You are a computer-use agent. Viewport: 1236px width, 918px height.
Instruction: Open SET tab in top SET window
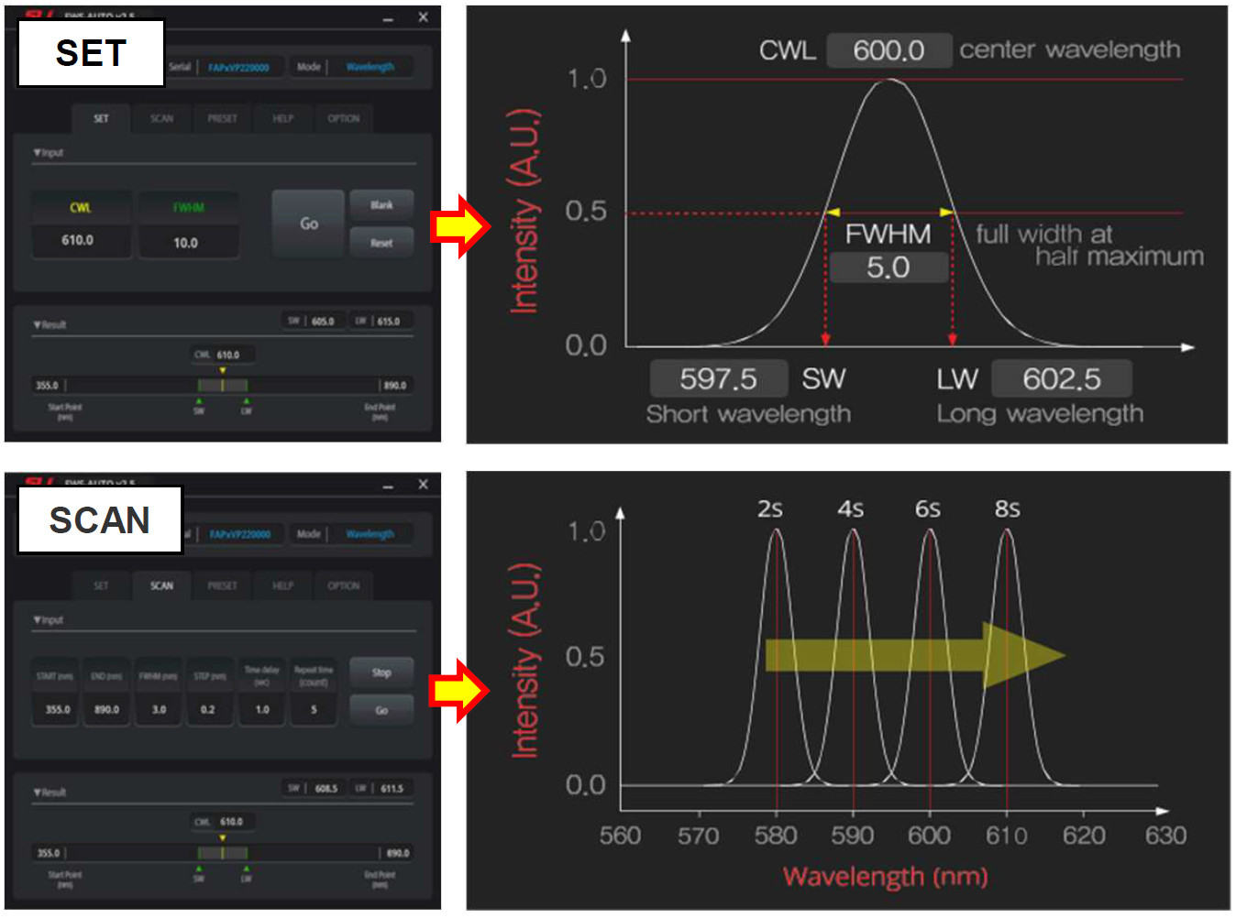(101, 118)
